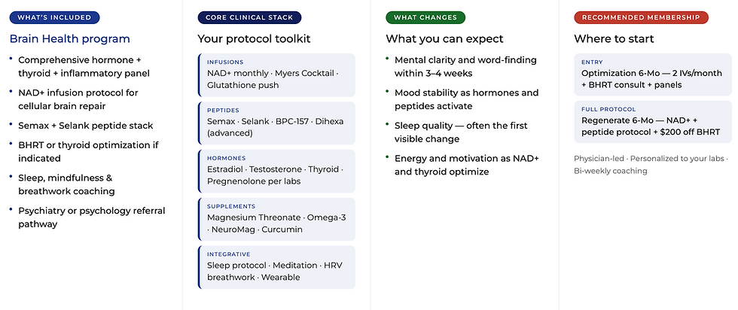738x310 pixels.
Task: Open the HORMONES card
Action: point(277,171)
